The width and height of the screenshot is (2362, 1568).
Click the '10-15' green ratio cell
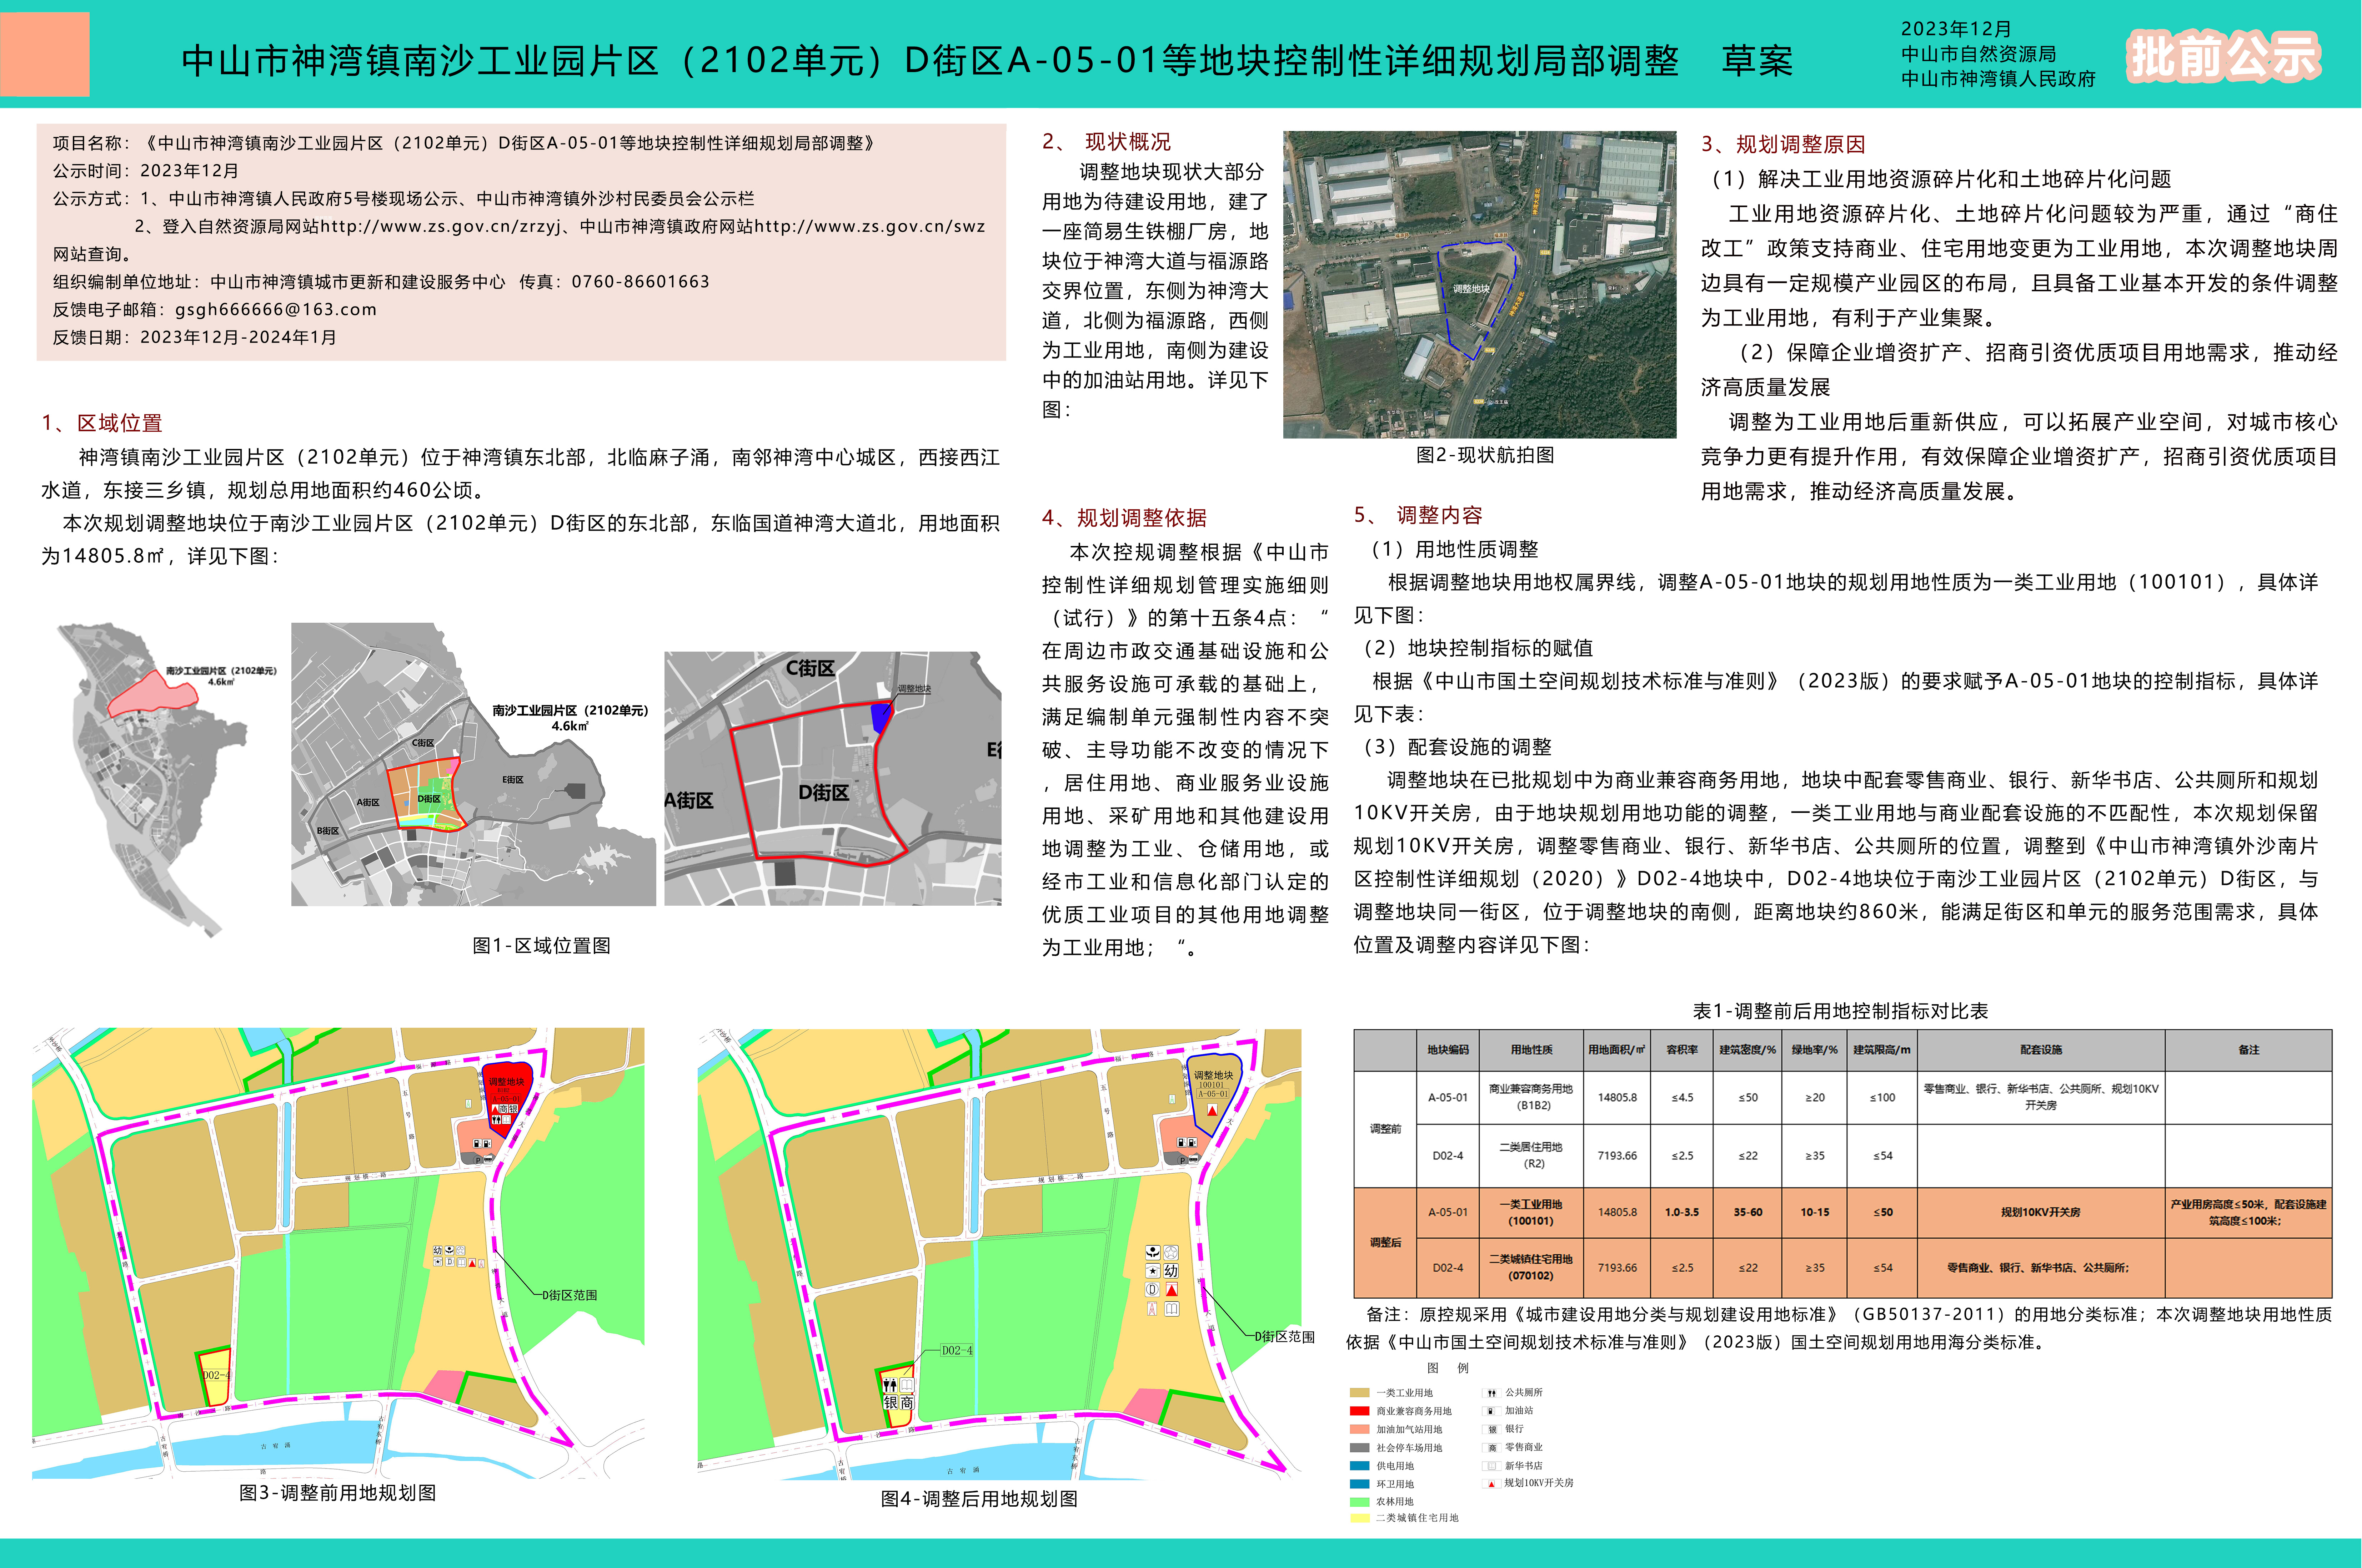[1815, 1213]
